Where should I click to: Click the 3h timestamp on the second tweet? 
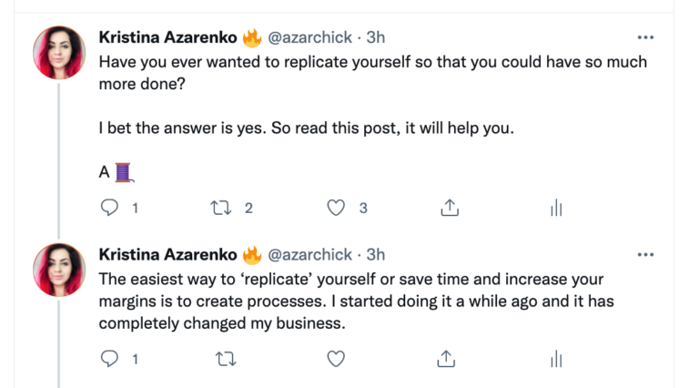pyautogui.click(x=375, y=254)
